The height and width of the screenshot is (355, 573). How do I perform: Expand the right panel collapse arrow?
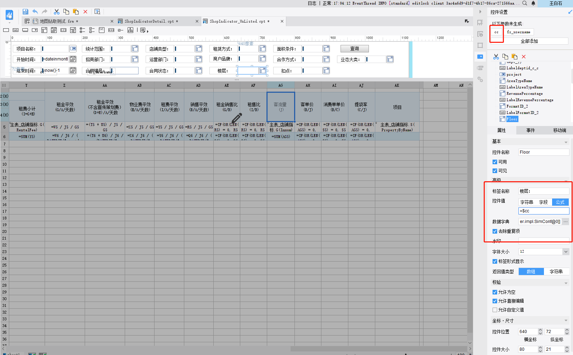pos(480,12)
